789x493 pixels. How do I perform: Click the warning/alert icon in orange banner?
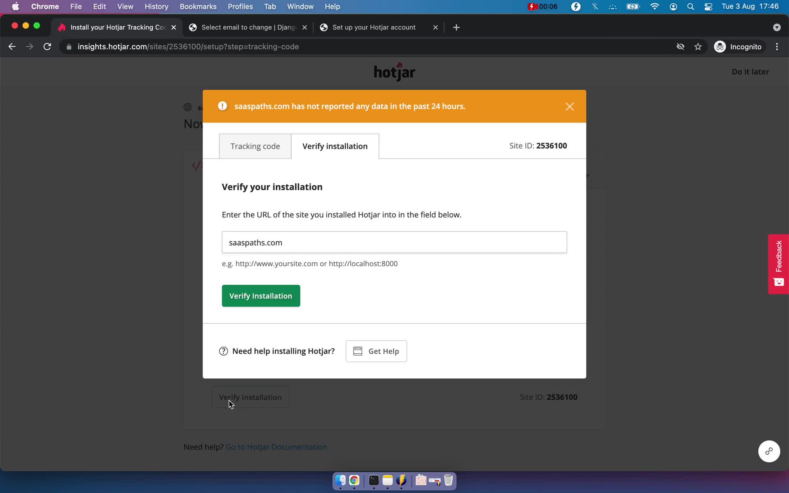point(222,106)
